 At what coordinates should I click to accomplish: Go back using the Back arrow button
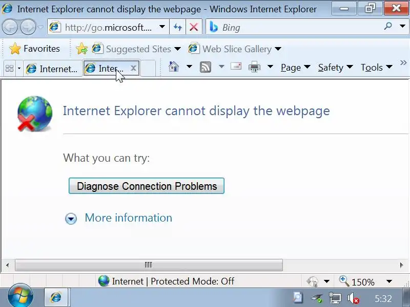10,27
